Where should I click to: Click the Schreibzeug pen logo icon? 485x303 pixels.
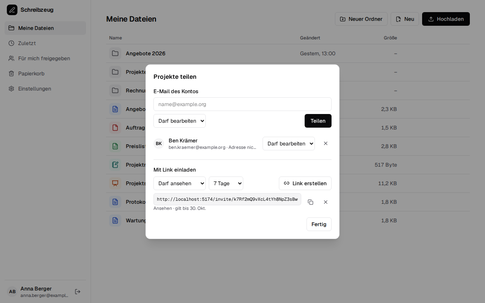12,10
